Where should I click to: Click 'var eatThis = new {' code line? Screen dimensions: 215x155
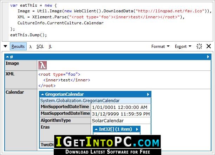tap(33, 6)
